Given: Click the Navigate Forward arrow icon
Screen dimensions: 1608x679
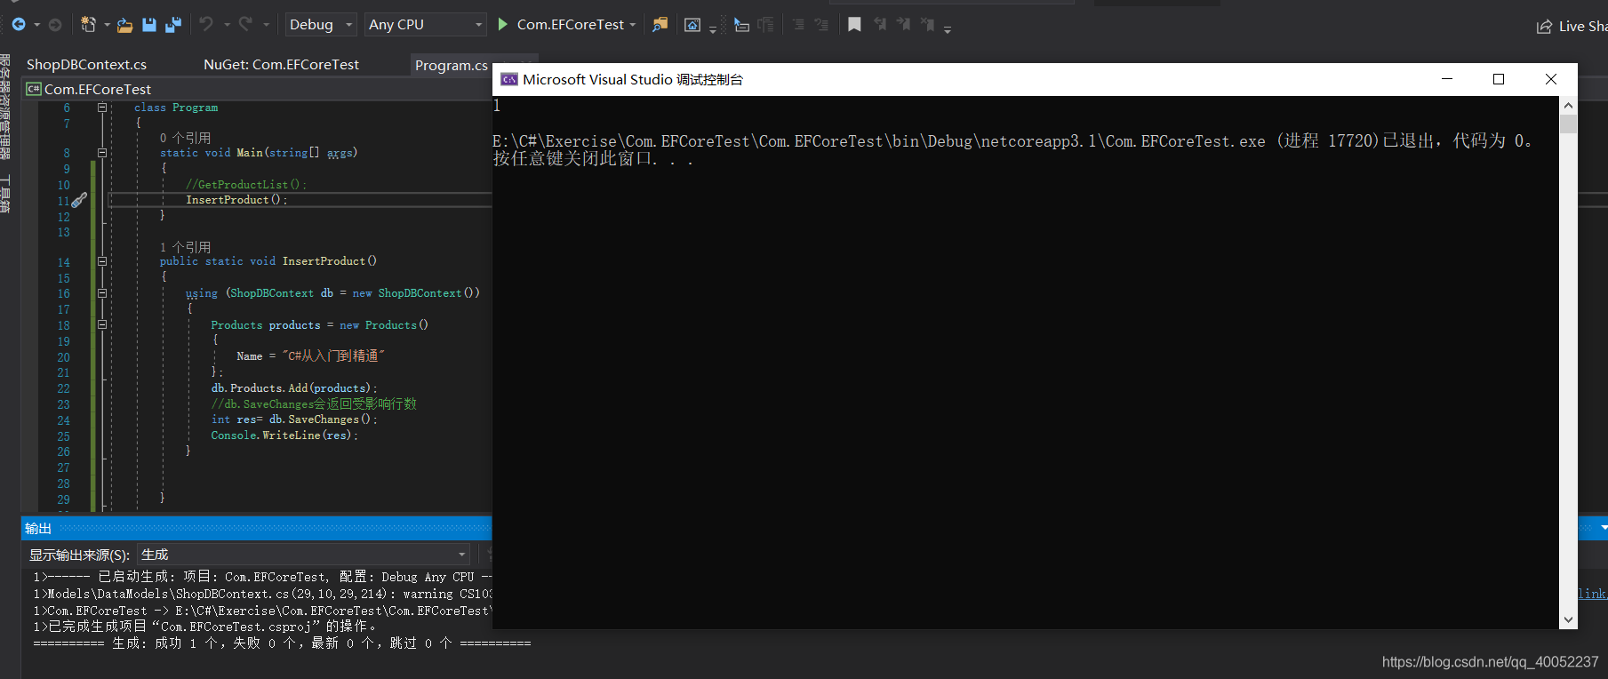Looking at the screenshot, I should (x=55, y=25).
